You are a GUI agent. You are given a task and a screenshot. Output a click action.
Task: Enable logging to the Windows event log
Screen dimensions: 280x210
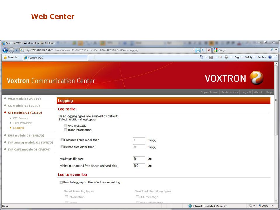pos(61,182)
